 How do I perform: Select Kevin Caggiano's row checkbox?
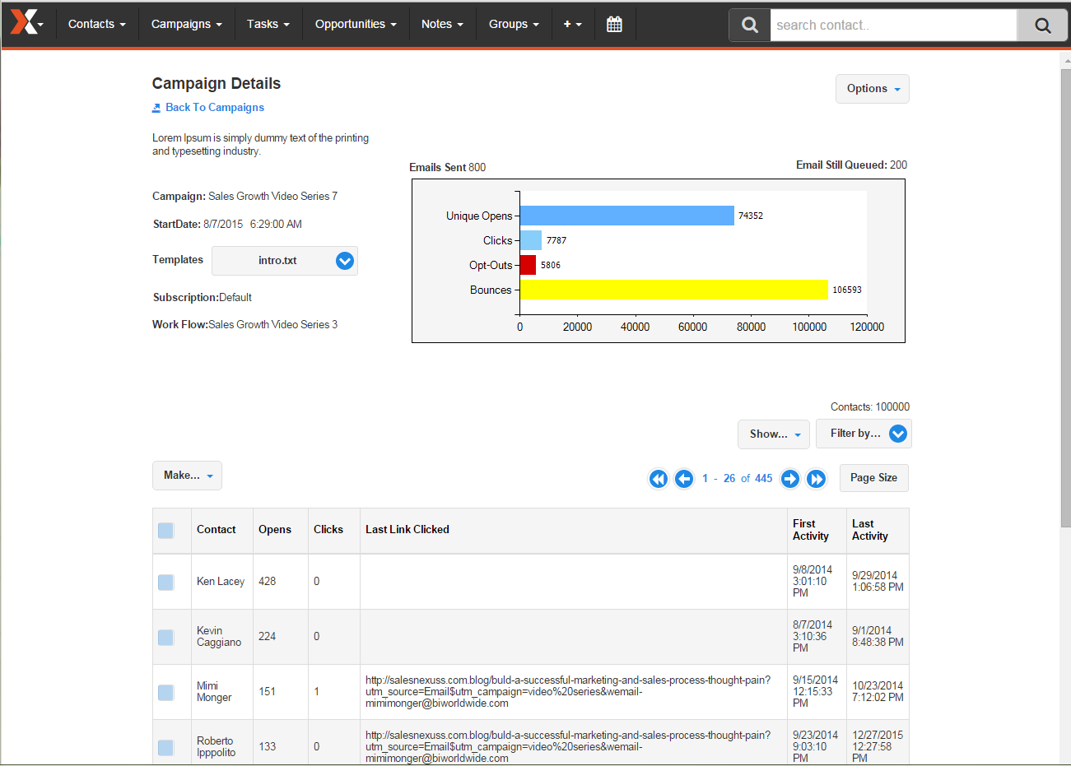pyautogui.click(x=165, y=638)
